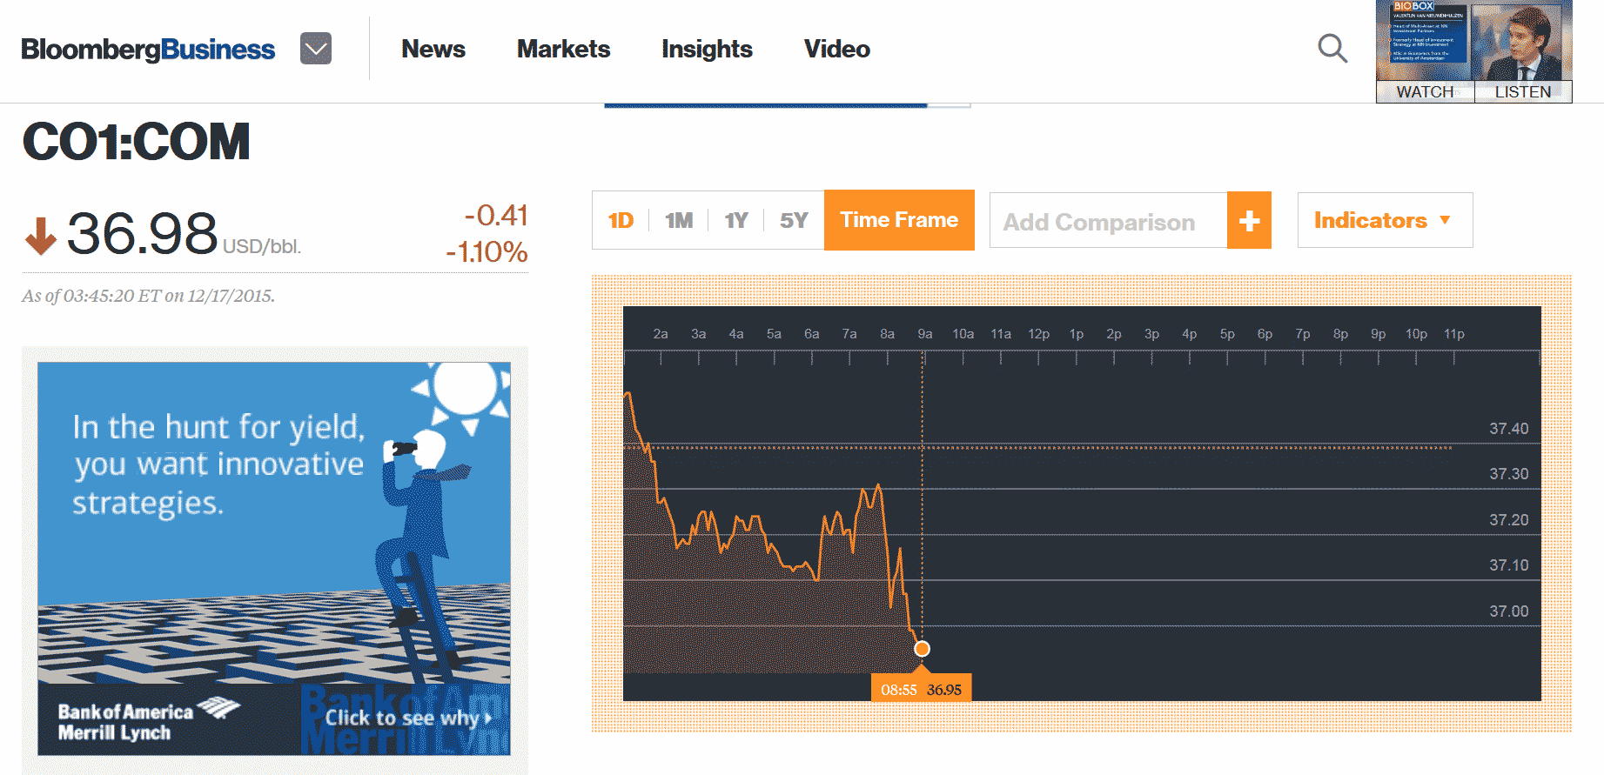Open the Video section
1604x775 pixels.
pos(836,50)
